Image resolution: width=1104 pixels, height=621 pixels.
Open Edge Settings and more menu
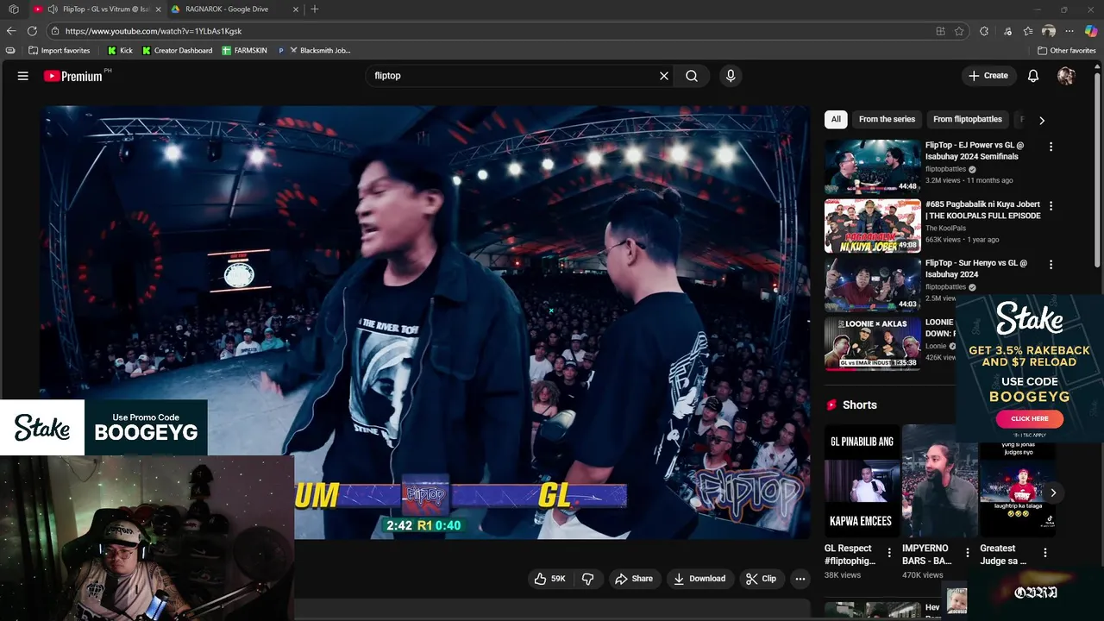(x=1070, y=31)
